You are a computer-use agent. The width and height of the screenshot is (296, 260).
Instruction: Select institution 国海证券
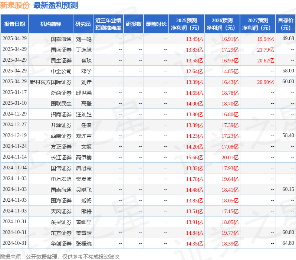pos(61,201)
